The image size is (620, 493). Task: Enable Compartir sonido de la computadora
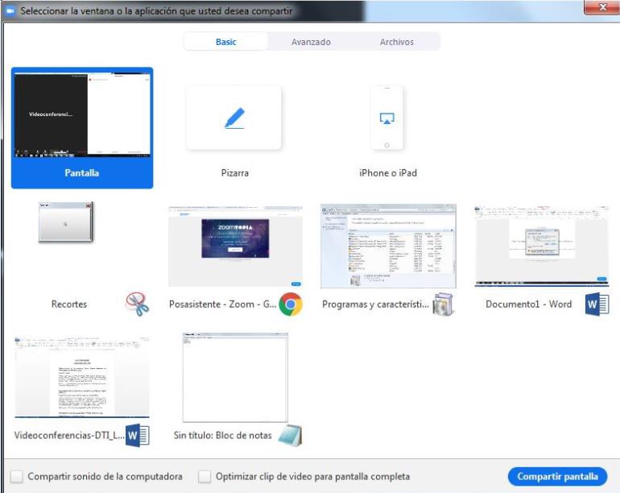tap(16, 476)
